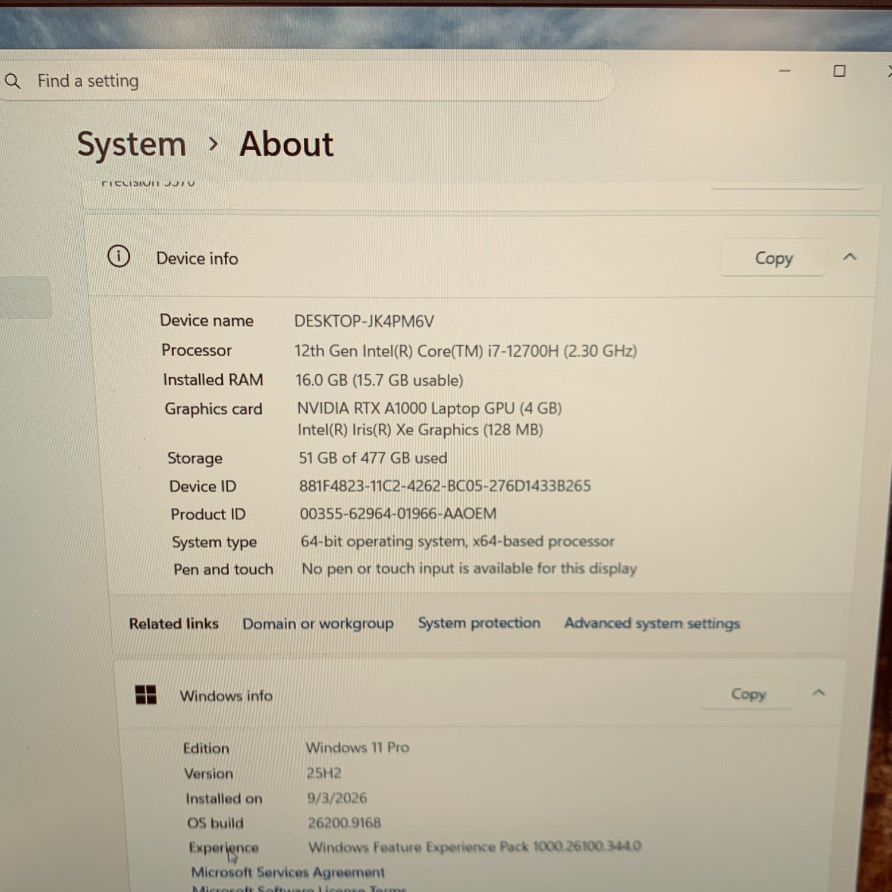Screen dimensions: 892x892
Task: Copy the Device info details
Action: 773,258
